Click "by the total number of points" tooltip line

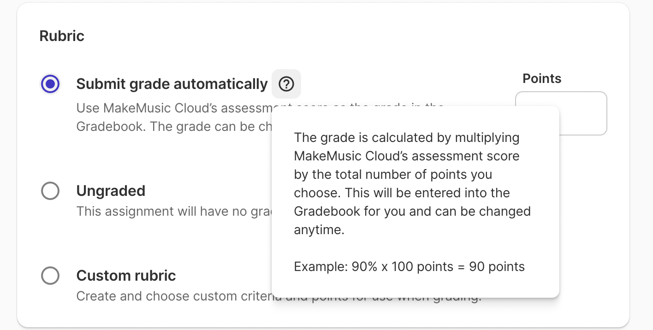pos(393,175)
